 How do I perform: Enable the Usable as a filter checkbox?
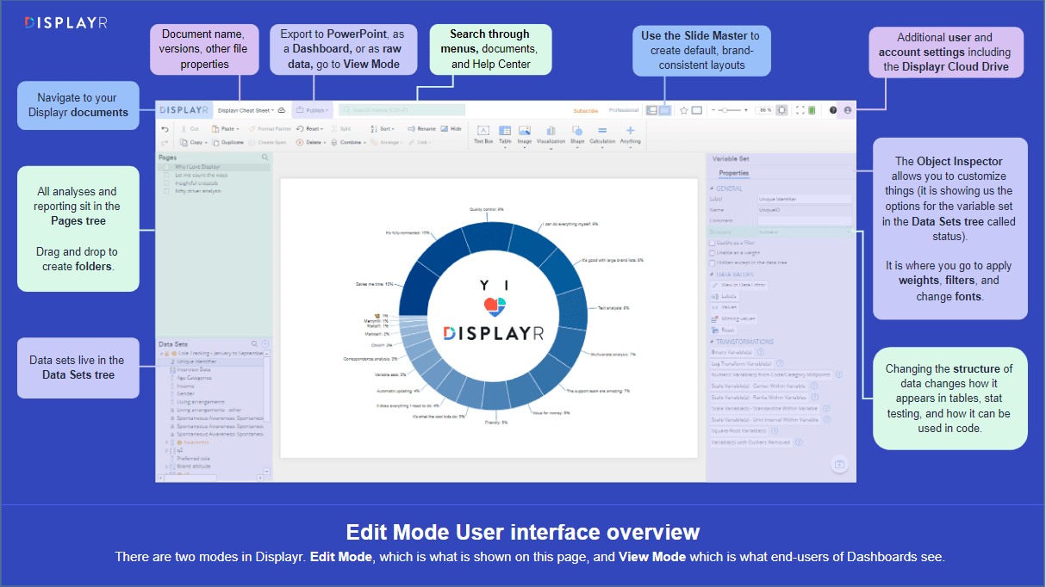(x=712, y=243)
